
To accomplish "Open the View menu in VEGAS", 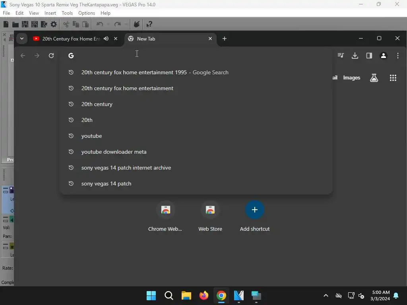I will [34, 13].
